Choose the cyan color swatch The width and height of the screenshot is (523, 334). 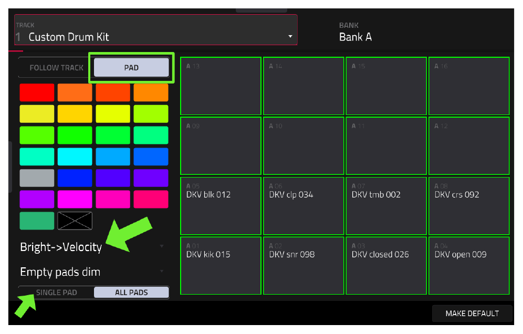[x=75, y=157]
